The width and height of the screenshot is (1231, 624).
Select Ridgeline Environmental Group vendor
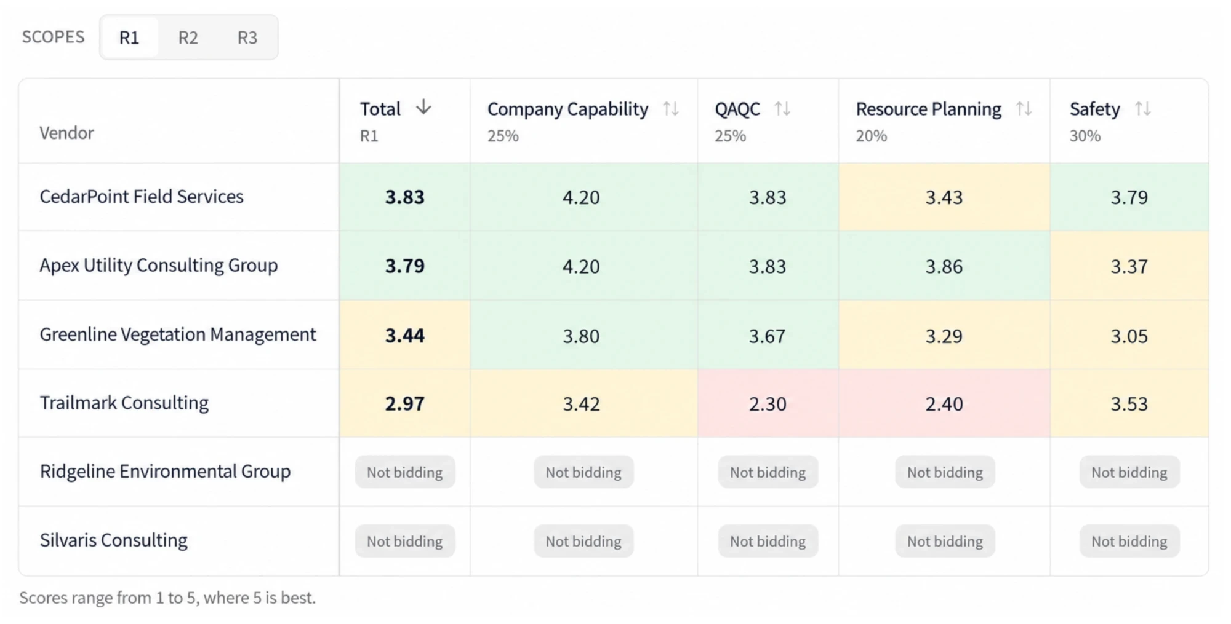pos(165,471)
